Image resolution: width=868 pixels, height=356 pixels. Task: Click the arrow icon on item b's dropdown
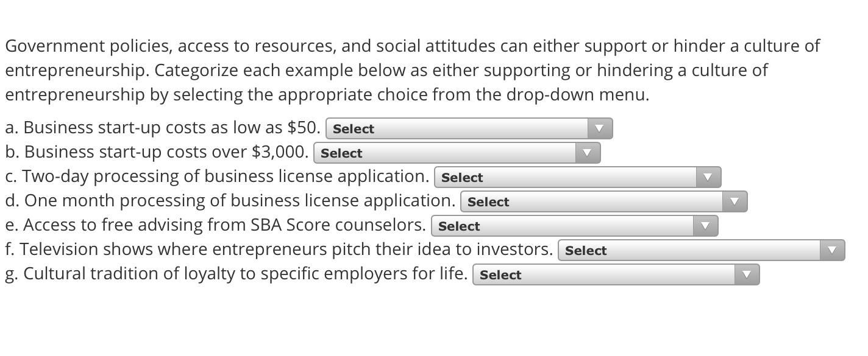586,152
